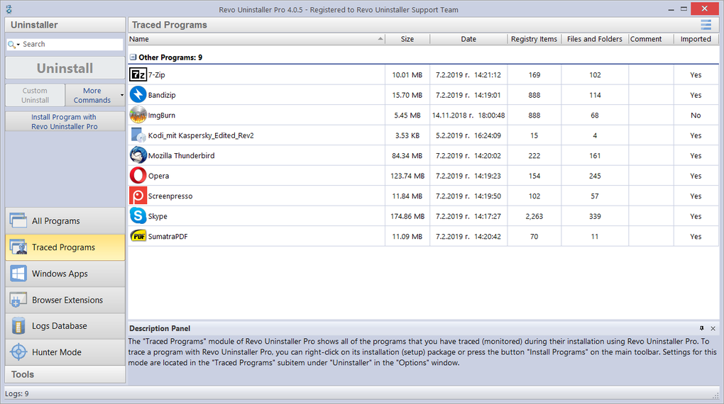The height and width of the screenshot is (404, 724).
Task: Sort by the Size column header
Action: coord(407,39)
